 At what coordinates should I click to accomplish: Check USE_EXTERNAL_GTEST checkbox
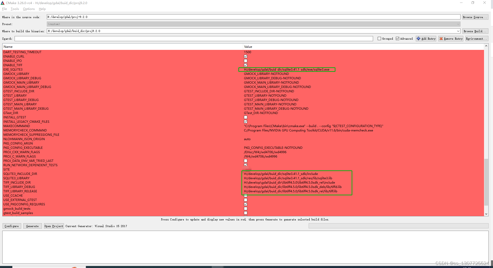click(x=245, y=200)
